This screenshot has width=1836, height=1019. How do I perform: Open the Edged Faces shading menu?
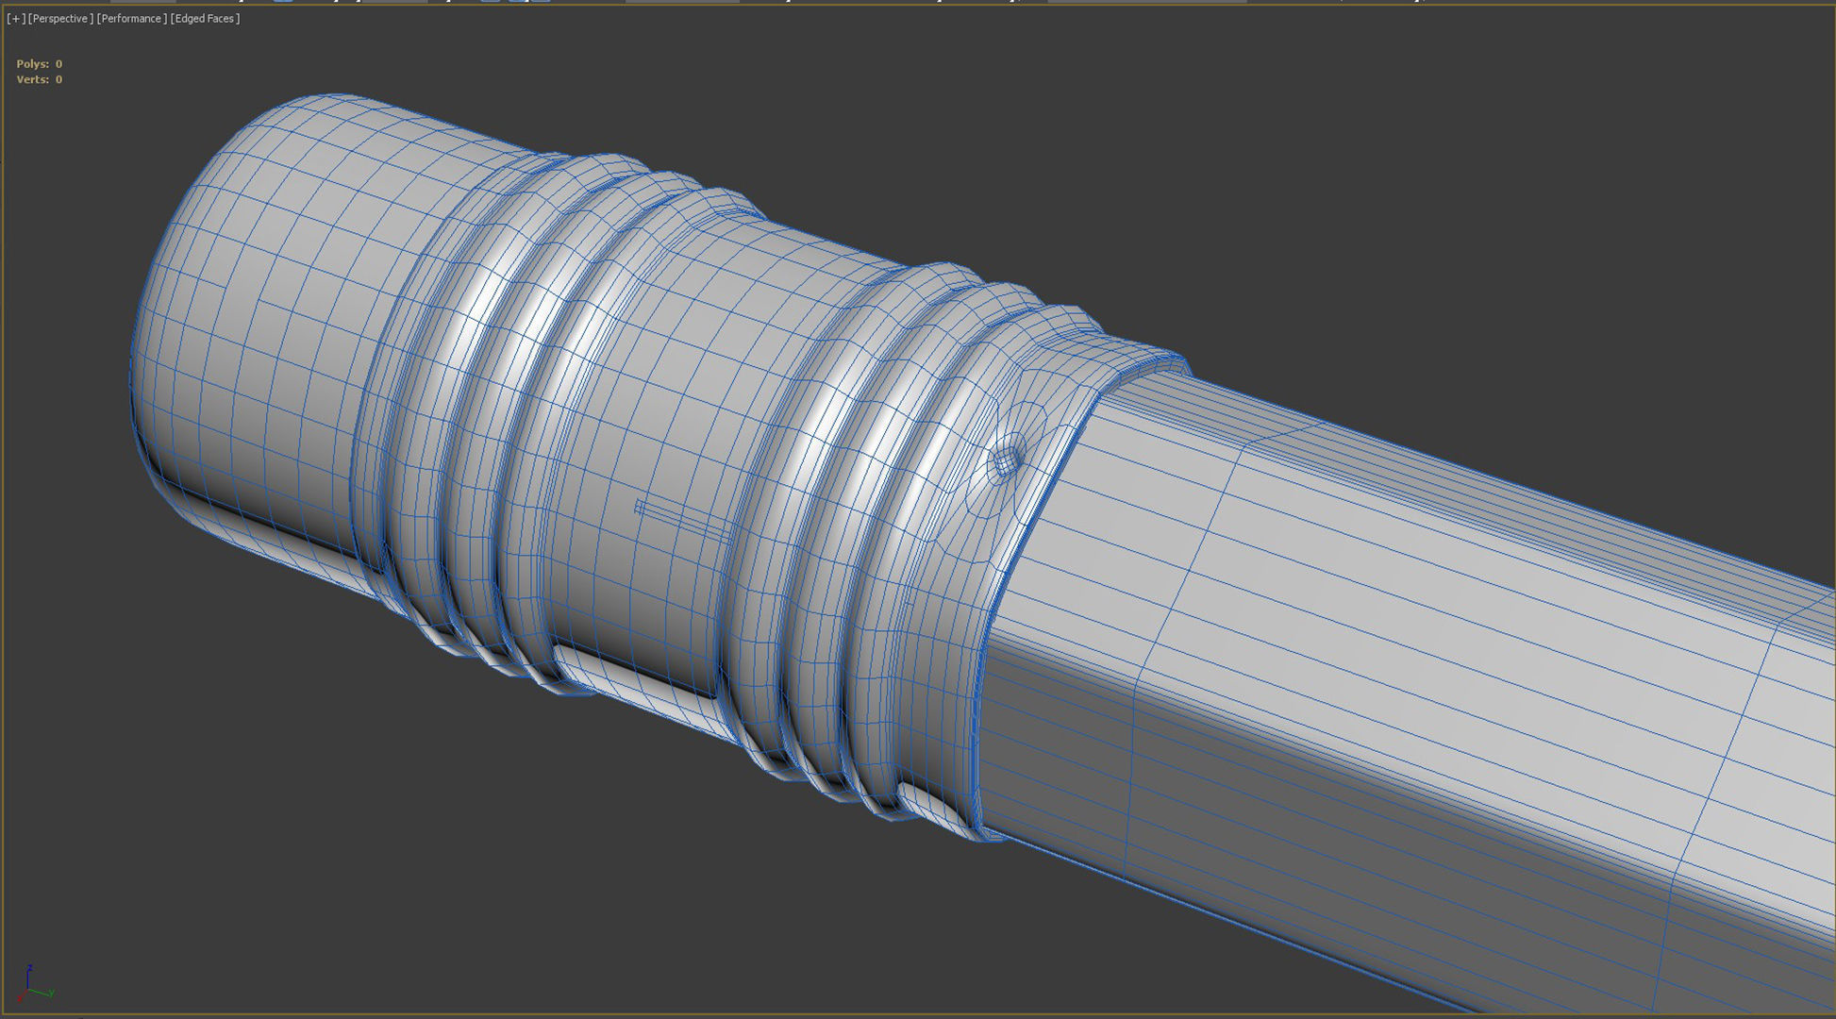(205, 19)
